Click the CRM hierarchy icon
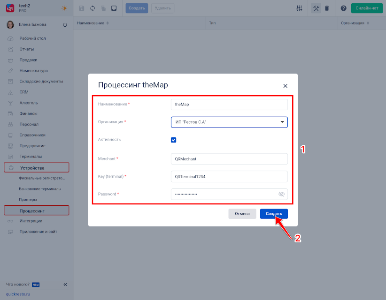This screenshot has width=386, height=300. coord(10,92)
